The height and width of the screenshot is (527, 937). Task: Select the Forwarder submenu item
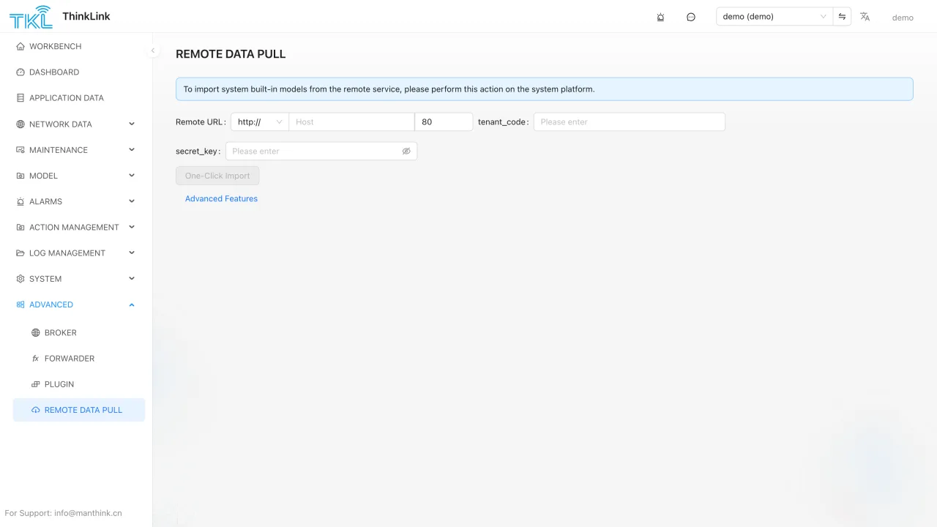coord(79,359)
